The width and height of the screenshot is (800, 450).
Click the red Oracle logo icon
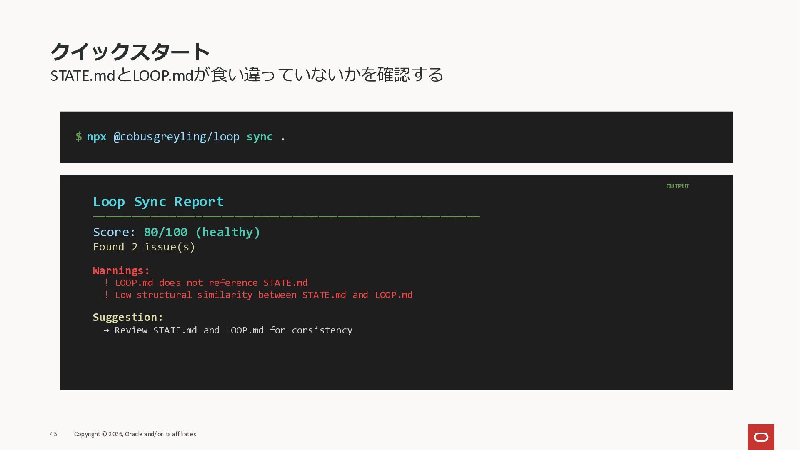761,437
